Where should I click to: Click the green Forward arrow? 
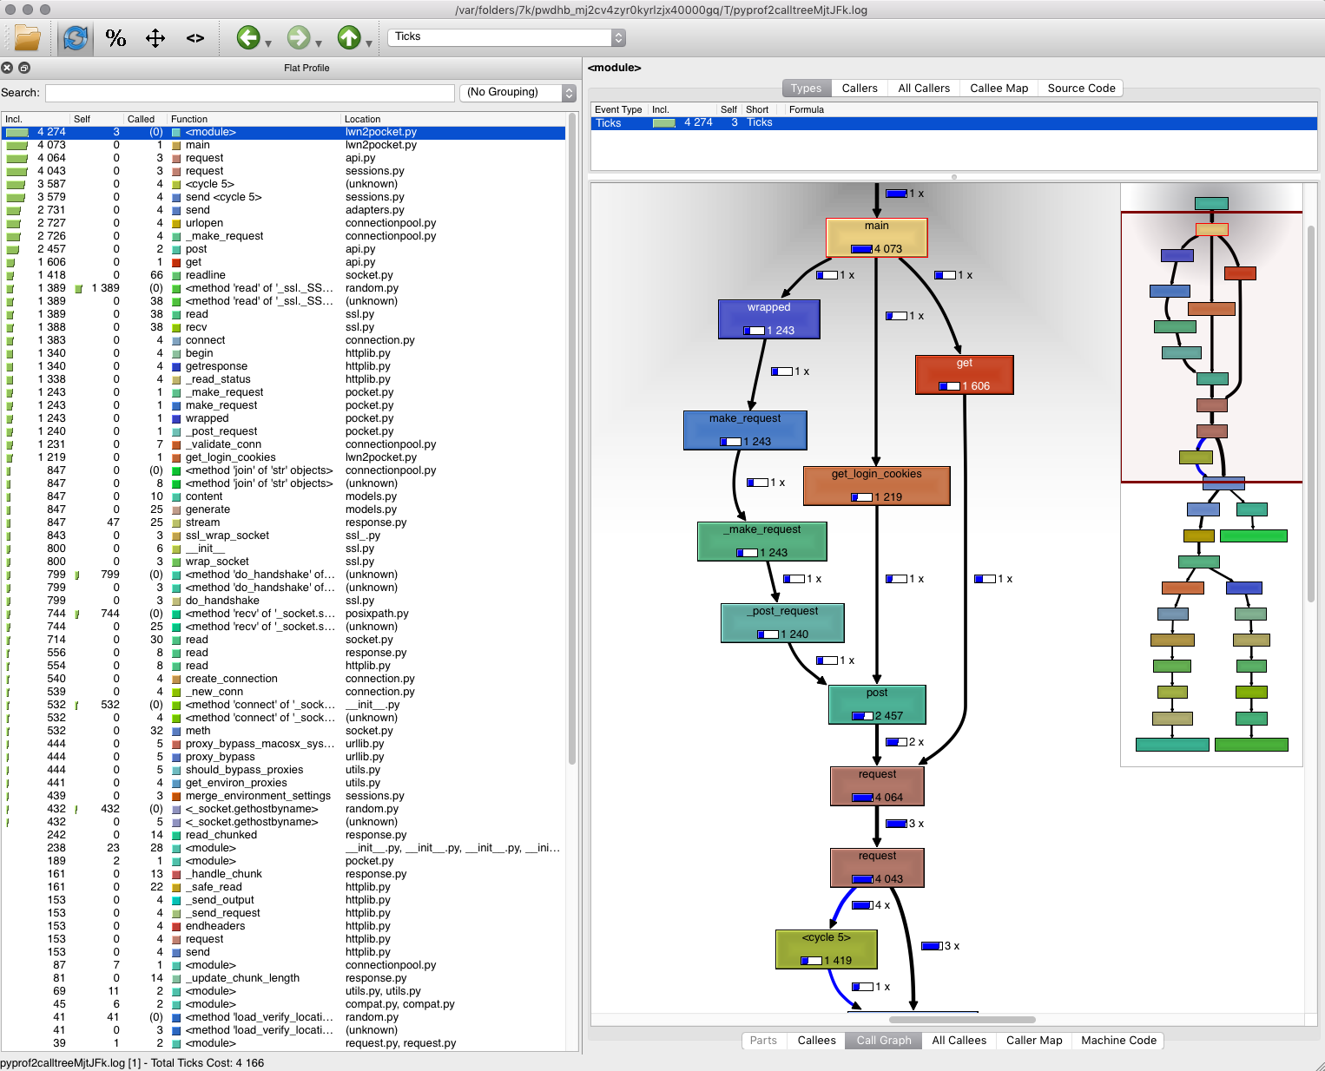[x=299, y=37]
